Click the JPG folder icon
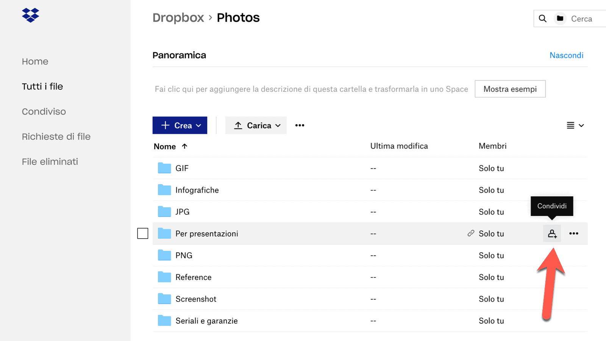The image size is (606, 341). pyautogui.click(x=164, y=211)
